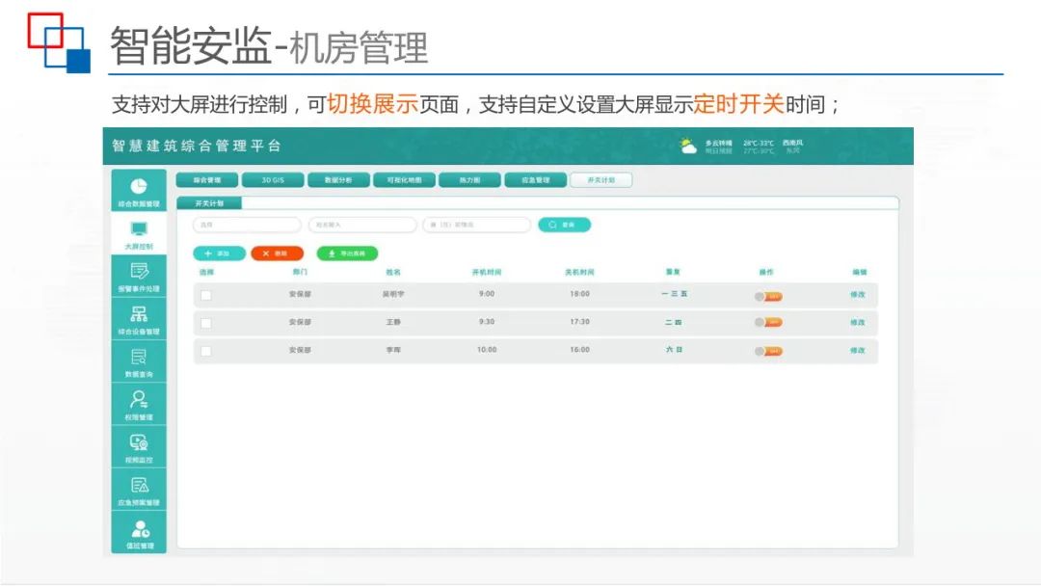Click the 添加 button to add entry

pos(219,252)
